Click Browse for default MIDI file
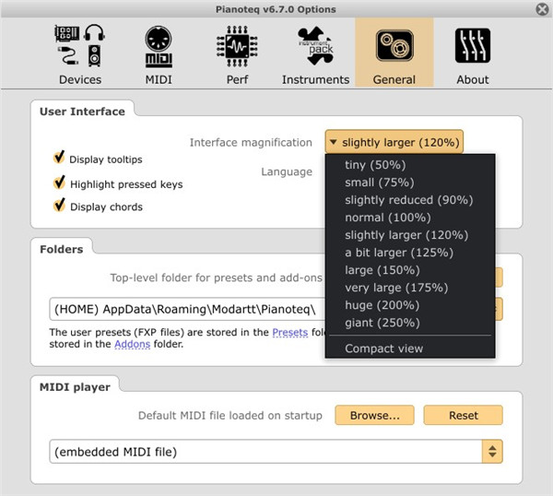Image resolution: width=553 pixels, height=496 pixels. (x=374, y=416)
